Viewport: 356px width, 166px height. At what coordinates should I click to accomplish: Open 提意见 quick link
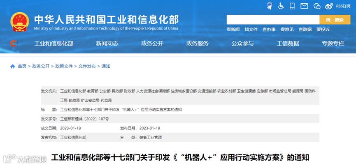coord(287,29)
